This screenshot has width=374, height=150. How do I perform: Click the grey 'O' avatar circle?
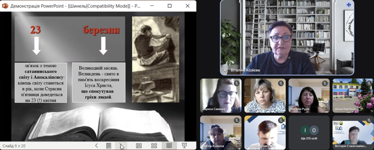click(x=314, y=130)
